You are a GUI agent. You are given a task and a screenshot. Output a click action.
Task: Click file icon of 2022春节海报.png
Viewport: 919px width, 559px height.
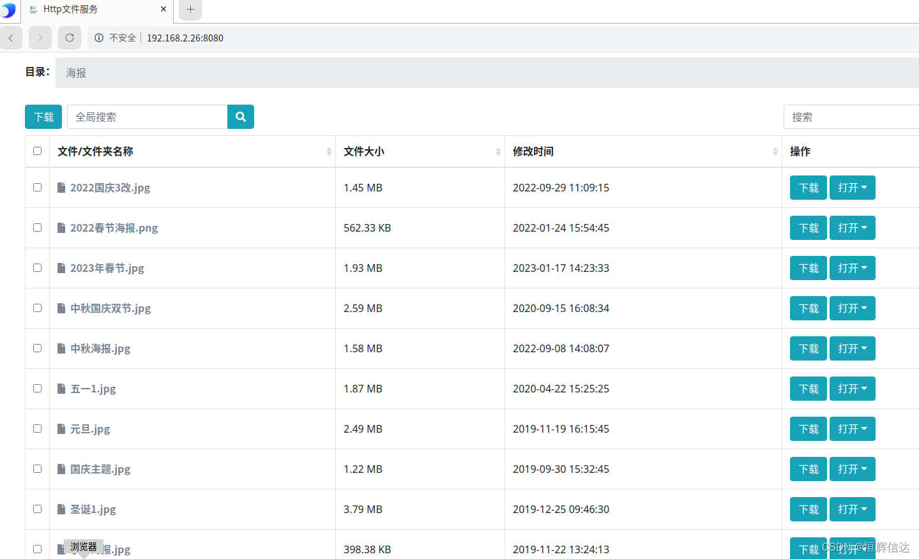point(61,228)
